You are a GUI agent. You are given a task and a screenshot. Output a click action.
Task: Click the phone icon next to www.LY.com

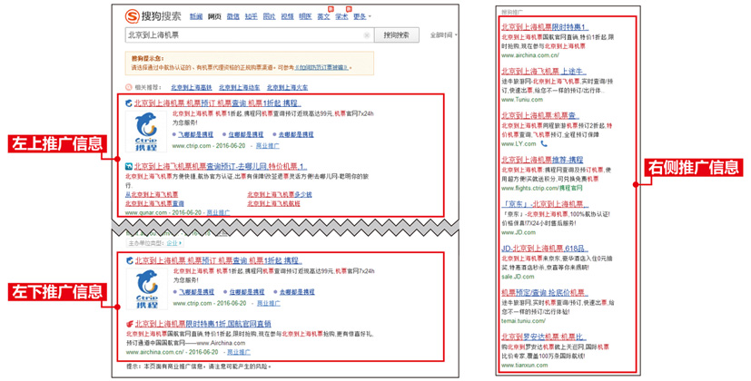click(544, 143)
